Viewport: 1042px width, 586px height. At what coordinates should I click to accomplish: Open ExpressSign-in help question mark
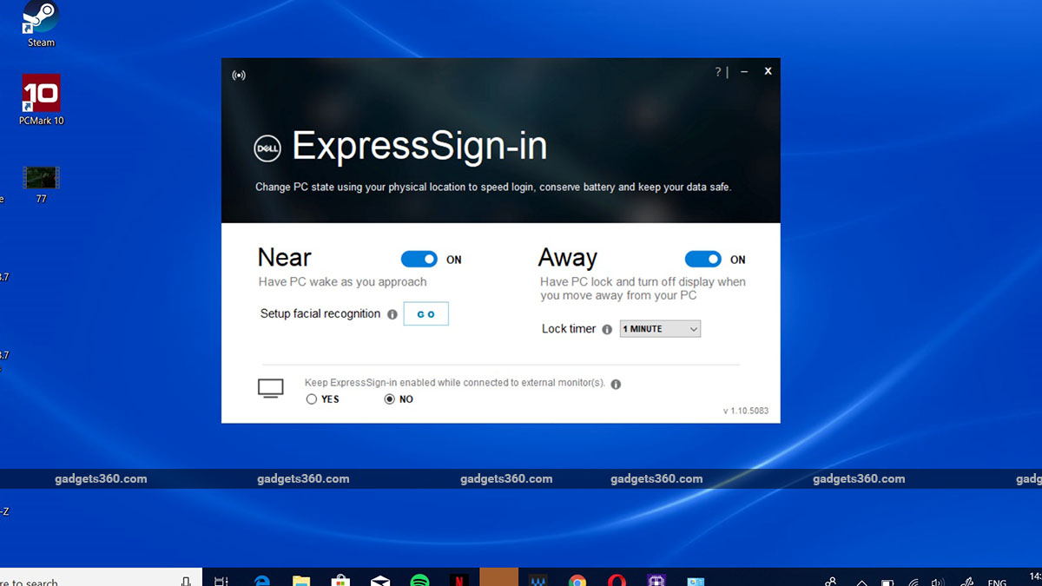pyautogui.click(x=717, y=72)
